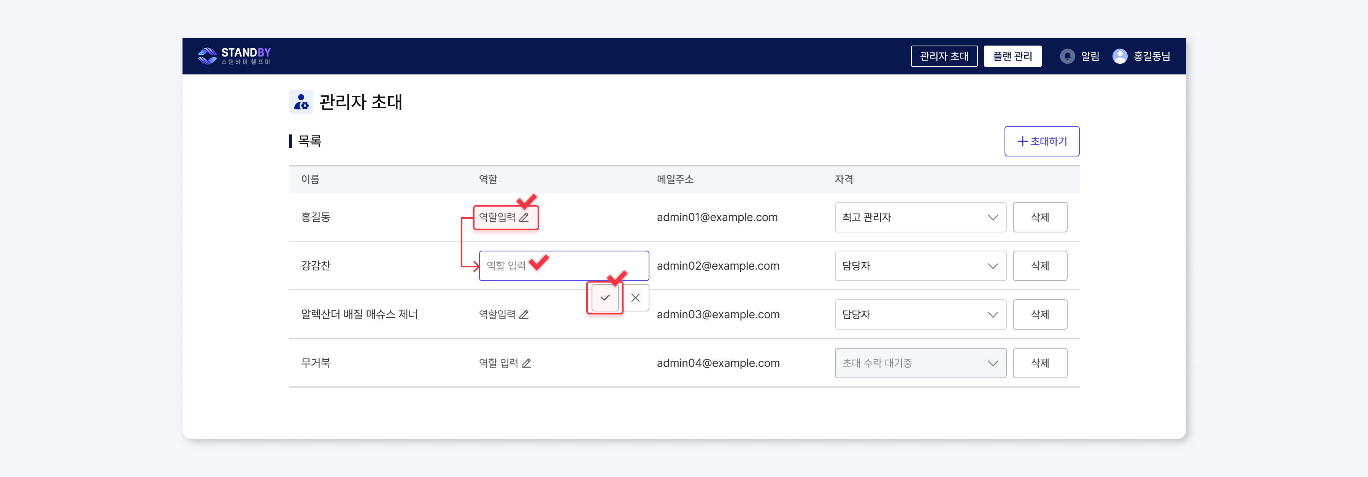This screenshot has height=477, width=1368.
Task: Click the admin gear icon beside 관리자 초대 title
Action: (x=301, y=102)
